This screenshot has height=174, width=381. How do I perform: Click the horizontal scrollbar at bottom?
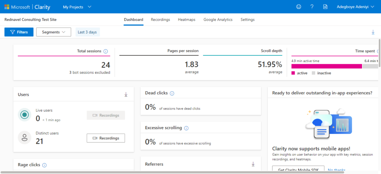pos(173,172)
